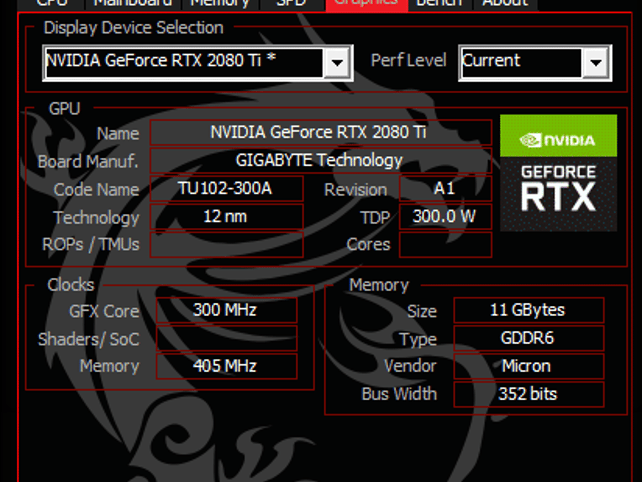Click the GIGABYTE Technology board manufacturer field

321,160
